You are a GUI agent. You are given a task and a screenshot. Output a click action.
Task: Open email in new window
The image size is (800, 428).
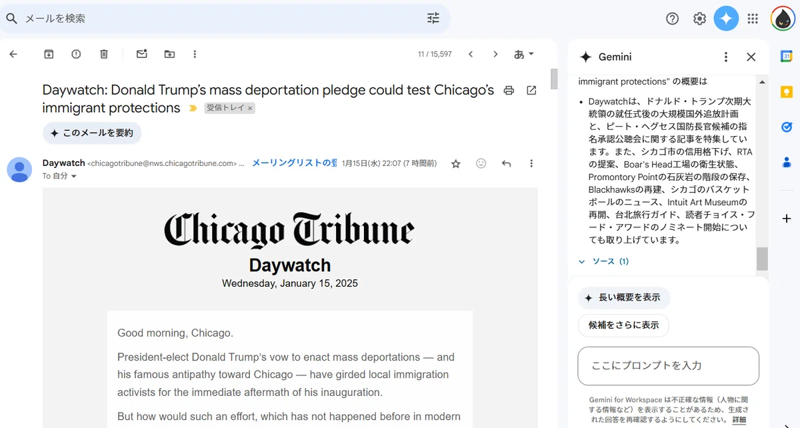coord(531,90)
